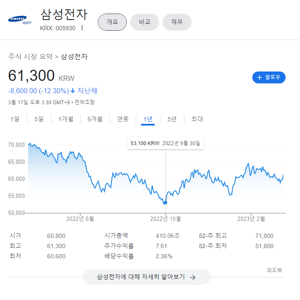Select the 비교 compare tab
300x300 pixels.
click(x=145, y=22)
